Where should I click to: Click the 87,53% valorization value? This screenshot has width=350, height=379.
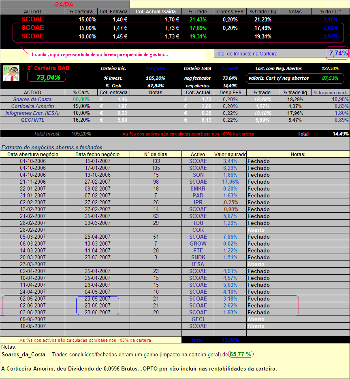(x=330, y=78)
